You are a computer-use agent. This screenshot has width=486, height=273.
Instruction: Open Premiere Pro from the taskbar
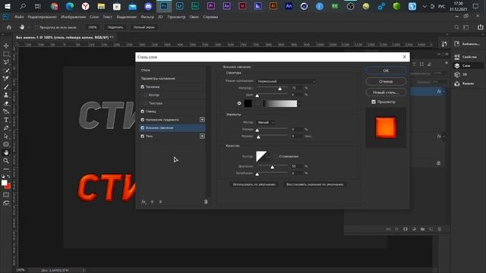pyautogui.click(x=211, y=6)
